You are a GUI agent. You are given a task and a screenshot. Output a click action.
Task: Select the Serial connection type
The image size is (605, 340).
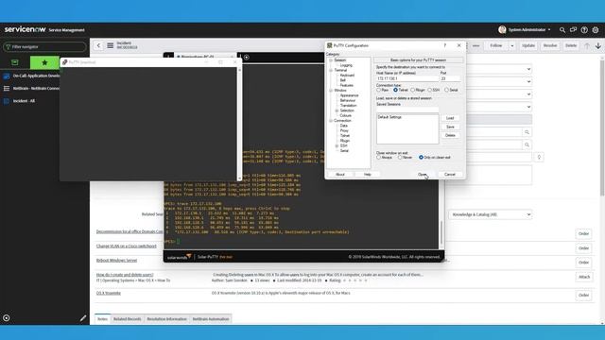[446, 90]
